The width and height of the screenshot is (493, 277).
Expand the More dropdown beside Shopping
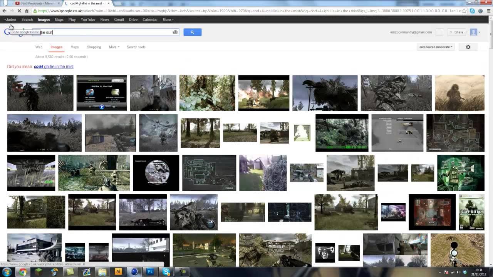click(x=114, y=47)
